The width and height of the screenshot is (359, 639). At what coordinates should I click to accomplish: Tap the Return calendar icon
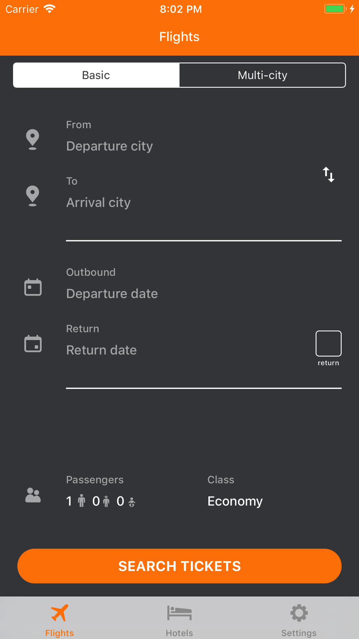click(33, 344)
